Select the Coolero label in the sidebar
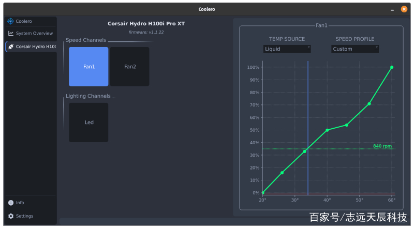The height and width of the screenshot is (229, 414). coord(24,21)
